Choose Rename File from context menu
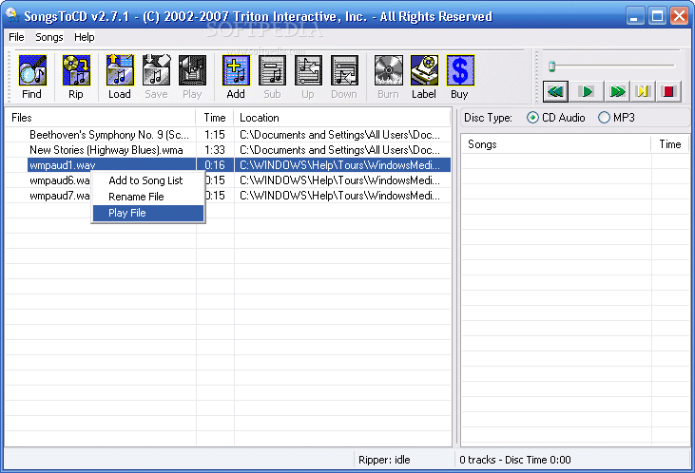Image resolution: width=695 pixels, height=473 pixels. pos(148,197)
